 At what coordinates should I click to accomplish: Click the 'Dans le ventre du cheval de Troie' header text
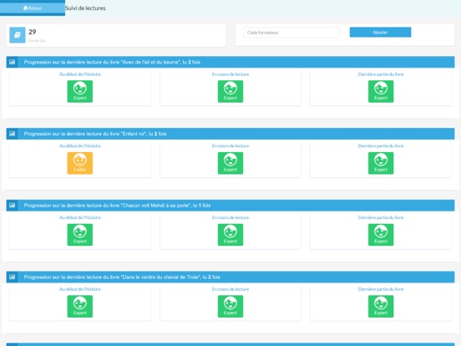[x=122, y=277]
